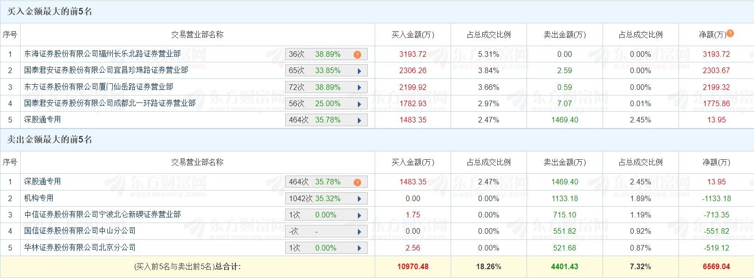Click arrow icon in 深股通专用 buy row
Image resolution: width=754 pixels, height=278 pixels.
coord(359,120)
